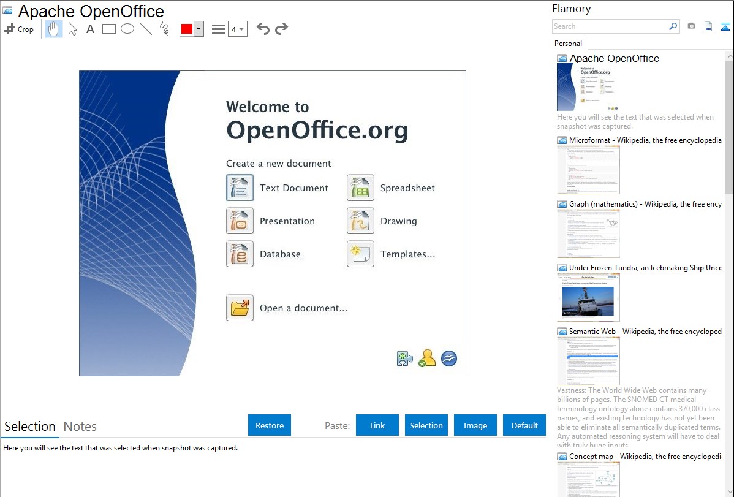Click the Drawing icon
This screenshot has height=497, width=734.
pos(360,221)
